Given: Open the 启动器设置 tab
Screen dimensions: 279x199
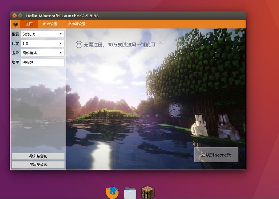Looking at the screenshot, I should tap(77, 24).
